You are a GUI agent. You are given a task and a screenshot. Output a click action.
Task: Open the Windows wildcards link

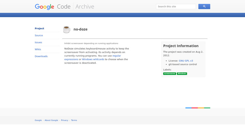[x=93, y=59]
